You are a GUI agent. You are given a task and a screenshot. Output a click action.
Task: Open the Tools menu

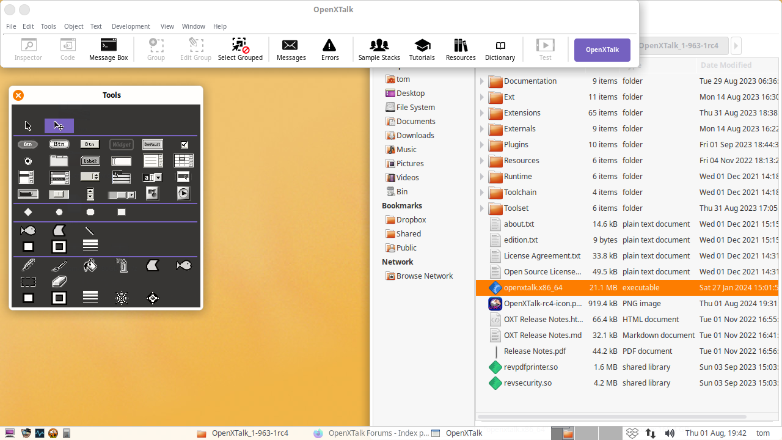pyautogui.click(x=48, y=26)
